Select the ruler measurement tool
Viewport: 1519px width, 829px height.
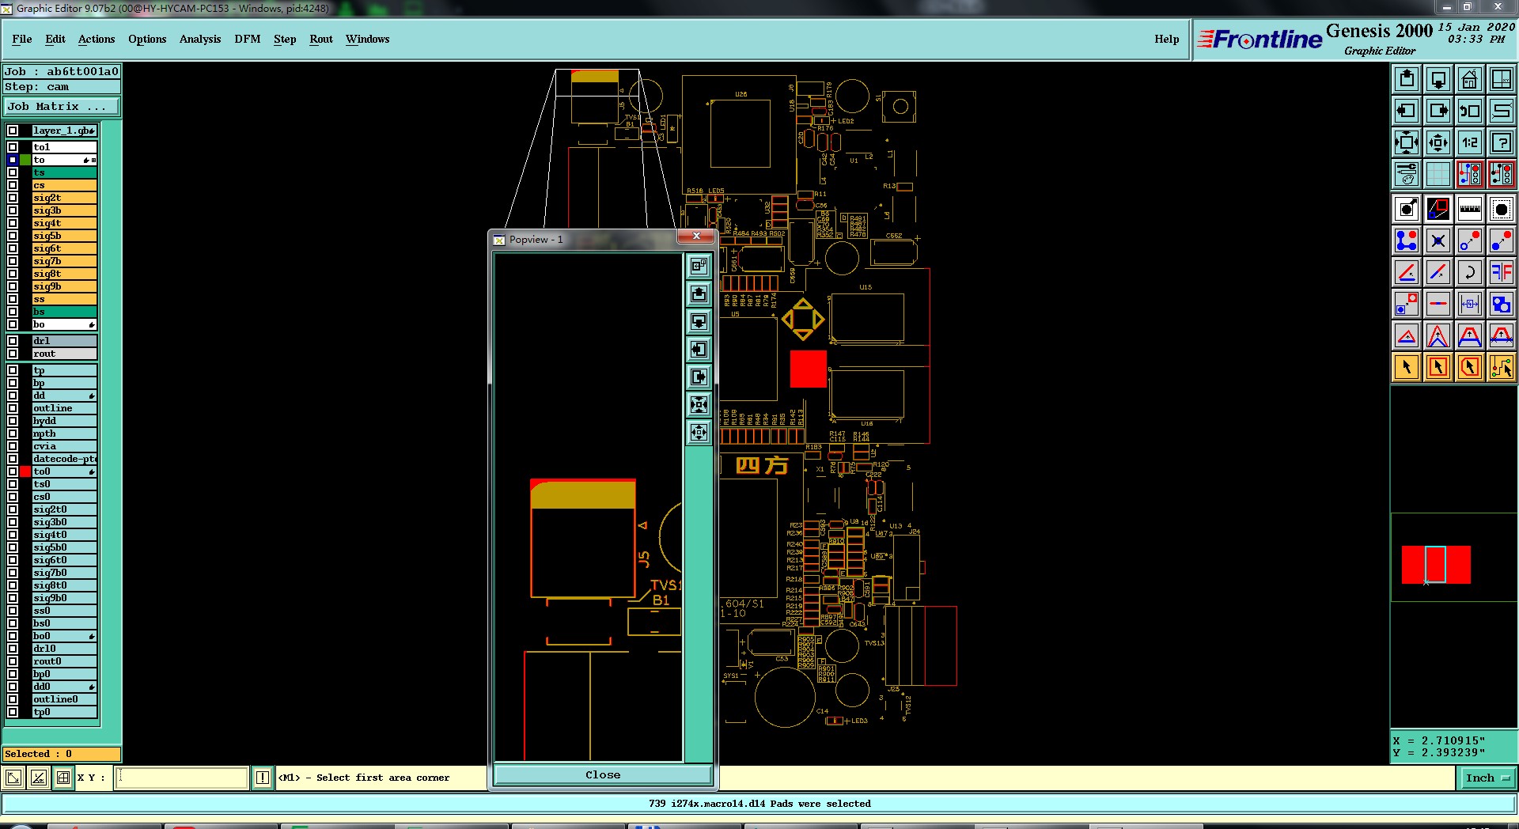point(1470,209)
